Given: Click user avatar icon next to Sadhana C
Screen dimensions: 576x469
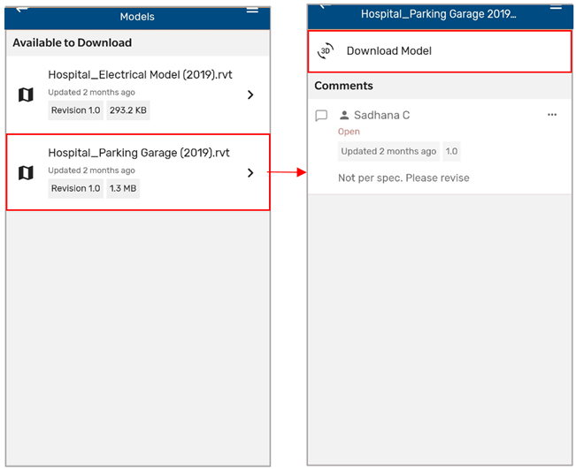Looking at the screenshot, I should tap(344, 115).
